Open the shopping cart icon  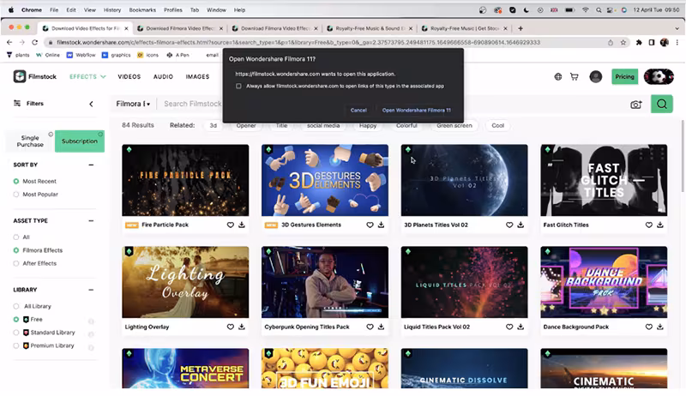coord(575,77)
